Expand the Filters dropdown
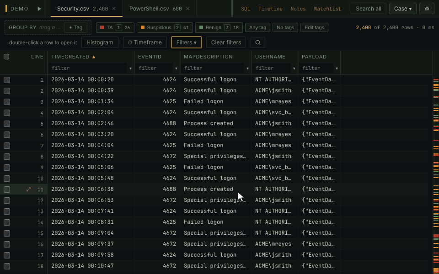This screenshot has height=274, width=439. (x=187, y=42)
